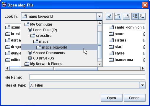Create a new folder

coord(126,16)
